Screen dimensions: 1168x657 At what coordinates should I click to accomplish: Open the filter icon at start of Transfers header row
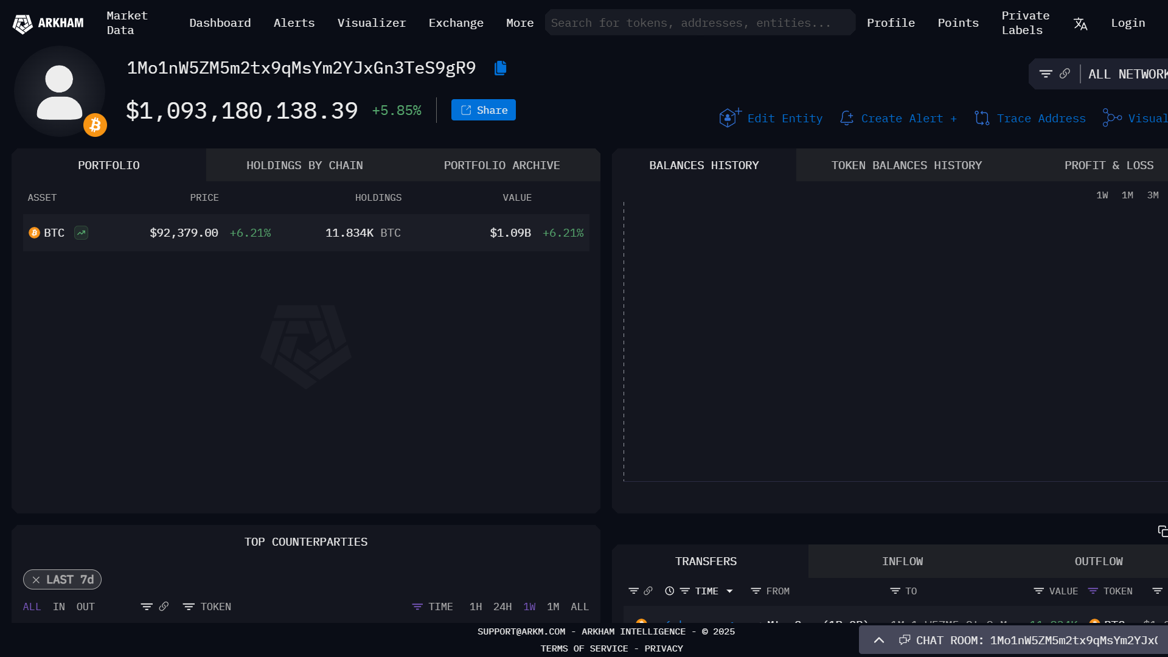click(633, 591)
